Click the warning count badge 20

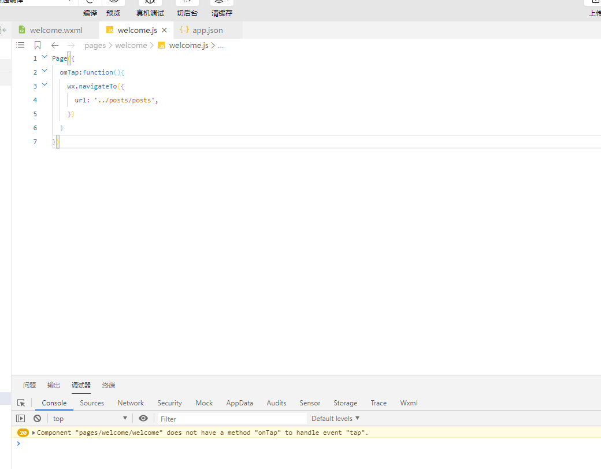[x=23, y=433]
